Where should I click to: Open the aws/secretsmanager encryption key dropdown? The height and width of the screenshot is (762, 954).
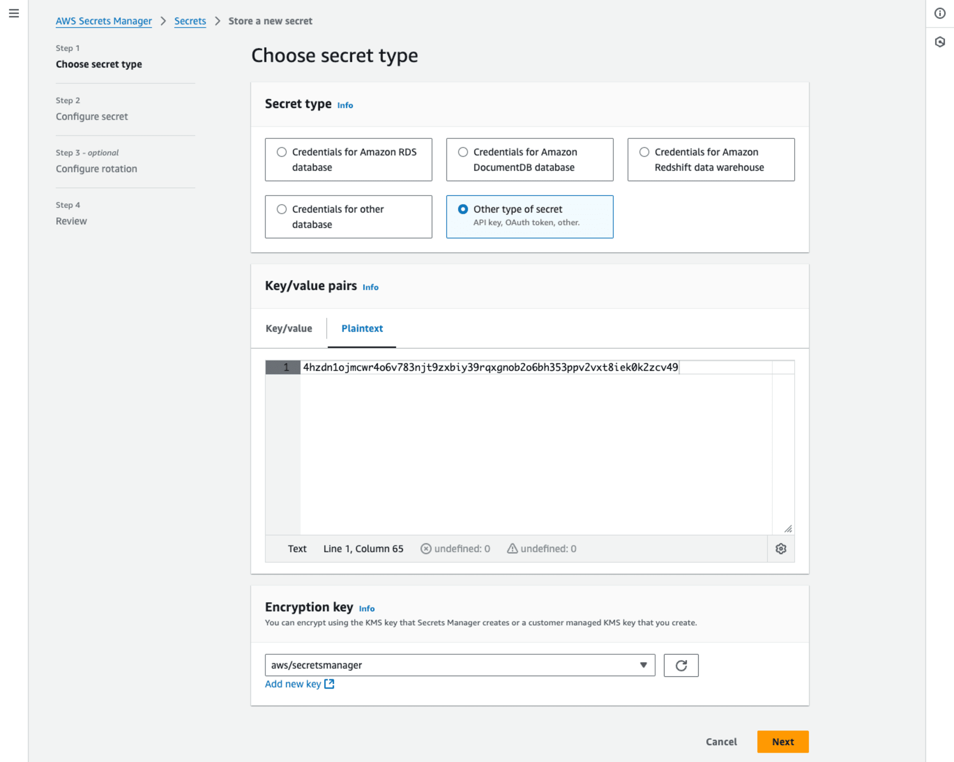tap(644, 665)
